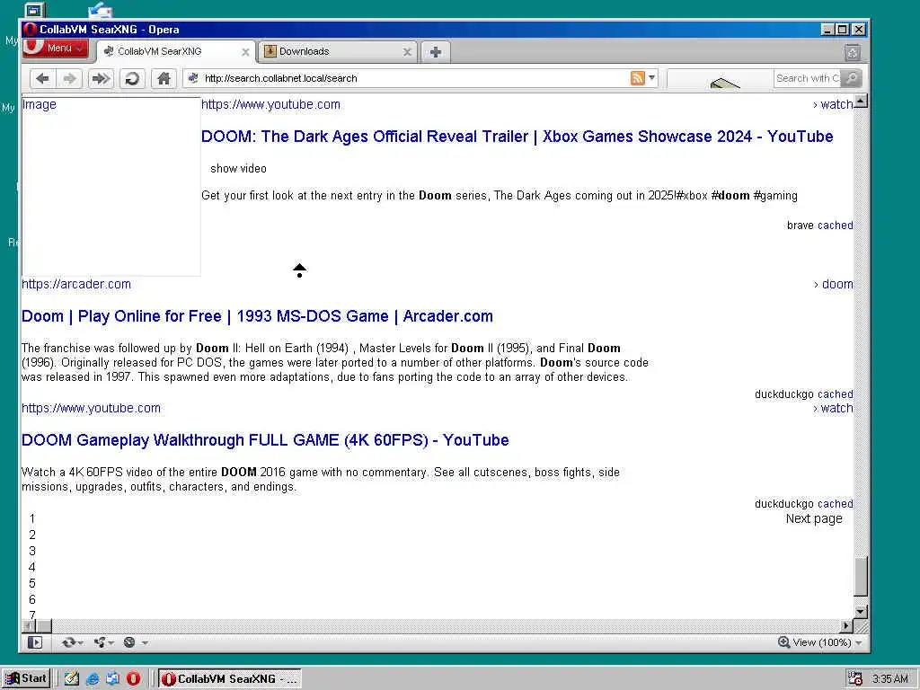The image size is (920, 690).
Task: Open the cached link beside brave
Action: (835, 226)
